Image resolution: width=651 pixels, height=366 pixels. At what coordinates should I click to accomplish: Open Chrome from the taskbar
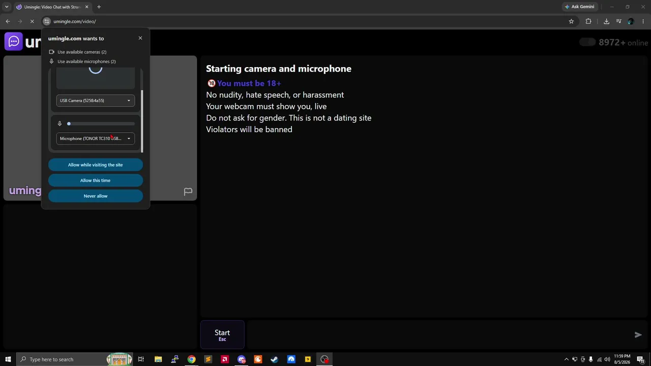191,359
